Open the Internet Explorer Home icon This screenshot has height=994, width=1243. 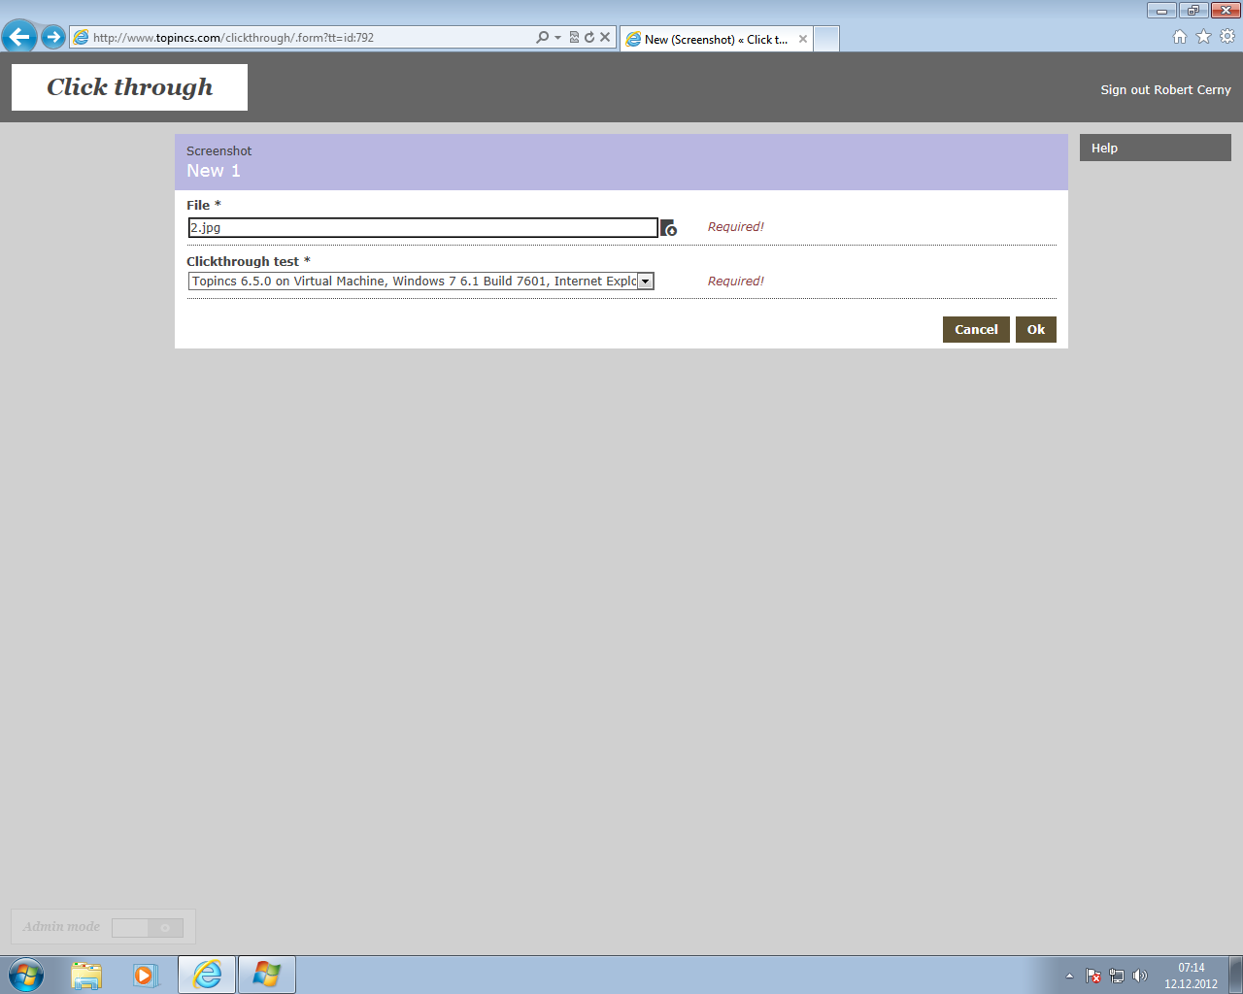pos(1180,37)
